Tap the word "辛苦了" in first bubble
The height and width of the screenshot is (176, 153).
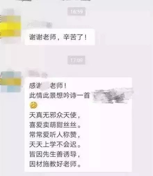coord(73,37)
